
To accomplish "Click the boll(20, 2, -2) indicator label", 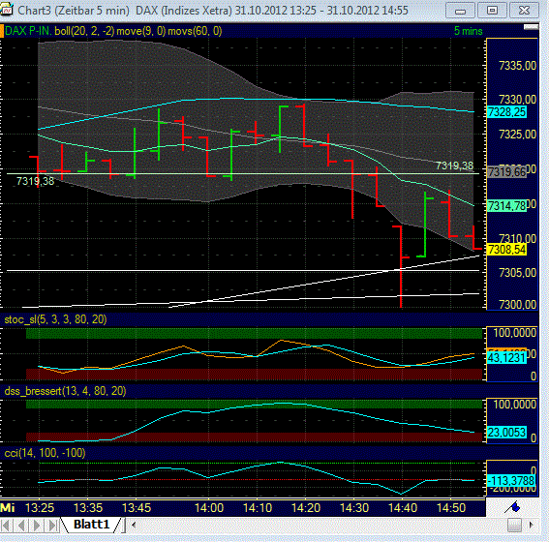I will pyautogui.click(x=84, y=31).
